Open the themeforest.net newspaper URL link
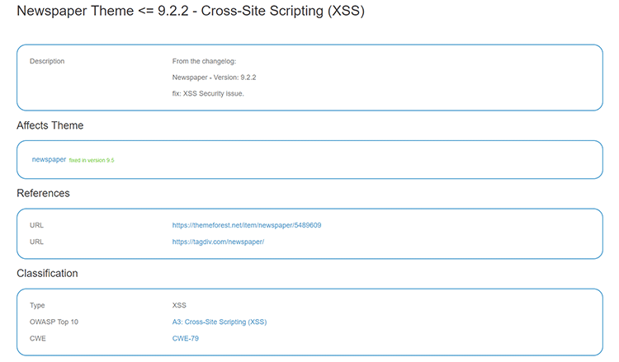The width and height of the screenshot is (619, 362). [246, 225]
